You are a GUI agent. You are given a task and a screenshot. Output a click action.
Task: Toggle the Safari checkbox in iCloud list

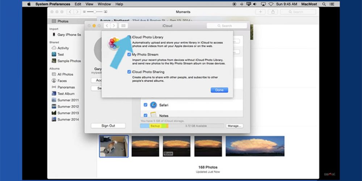[146, 105]
